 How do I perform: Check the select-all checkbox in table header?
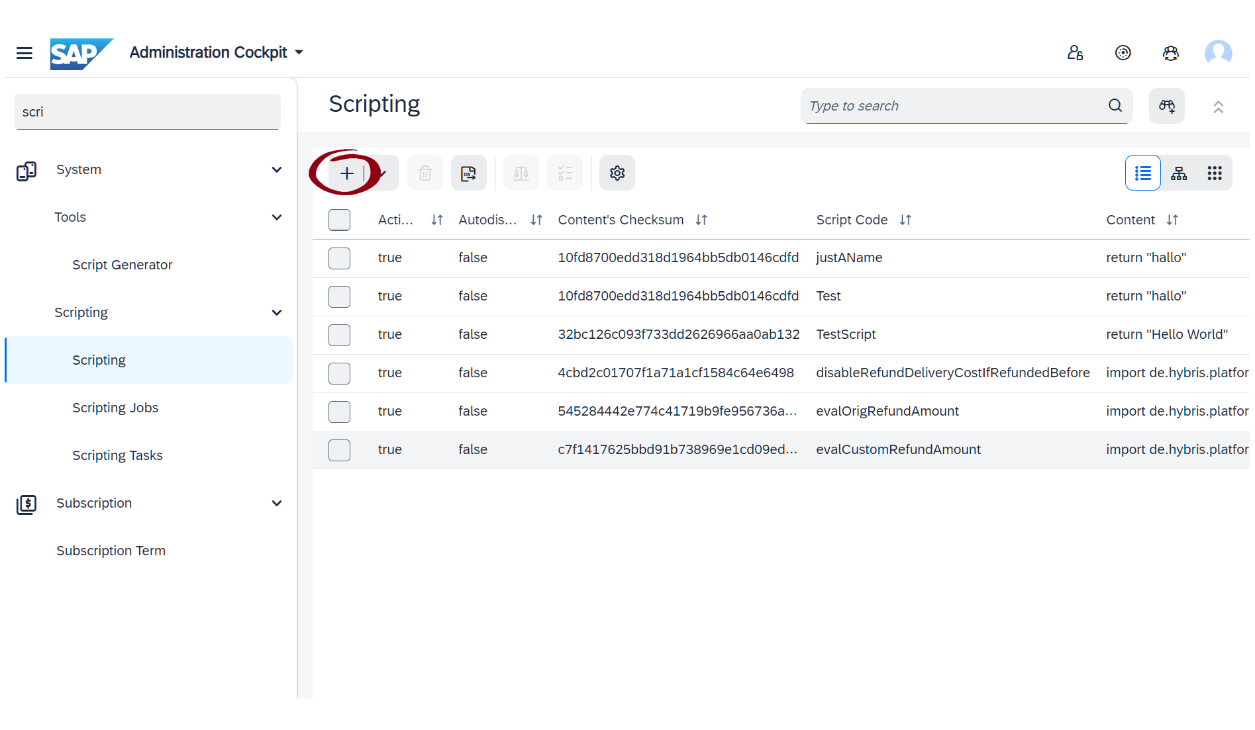(339, 219)
